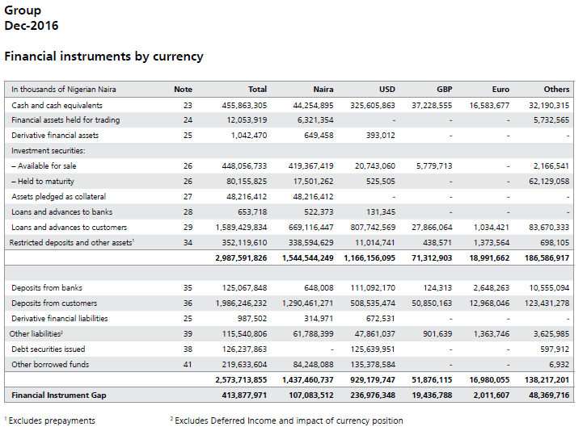Image resolution: width=587 pixels, height=431 pixels.
Task: Click note number 23 for Cash row
Action: point(188,106)
